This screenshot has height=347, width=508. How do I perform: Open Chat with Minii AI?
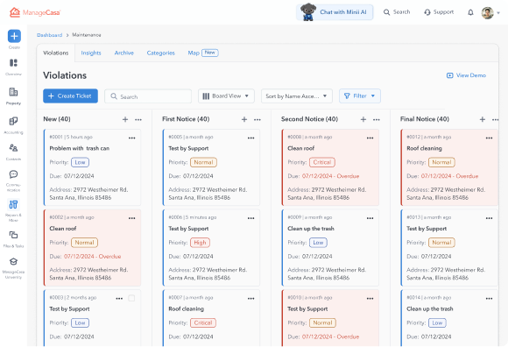tap(335, 12)
